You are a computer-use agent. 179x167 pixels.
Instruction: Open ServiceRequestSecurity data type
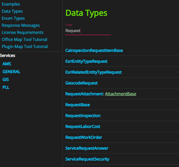coord(87,159)
